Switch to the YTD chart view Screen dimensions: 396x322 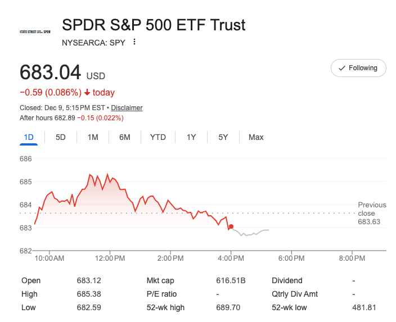click(x=158, y=137)
